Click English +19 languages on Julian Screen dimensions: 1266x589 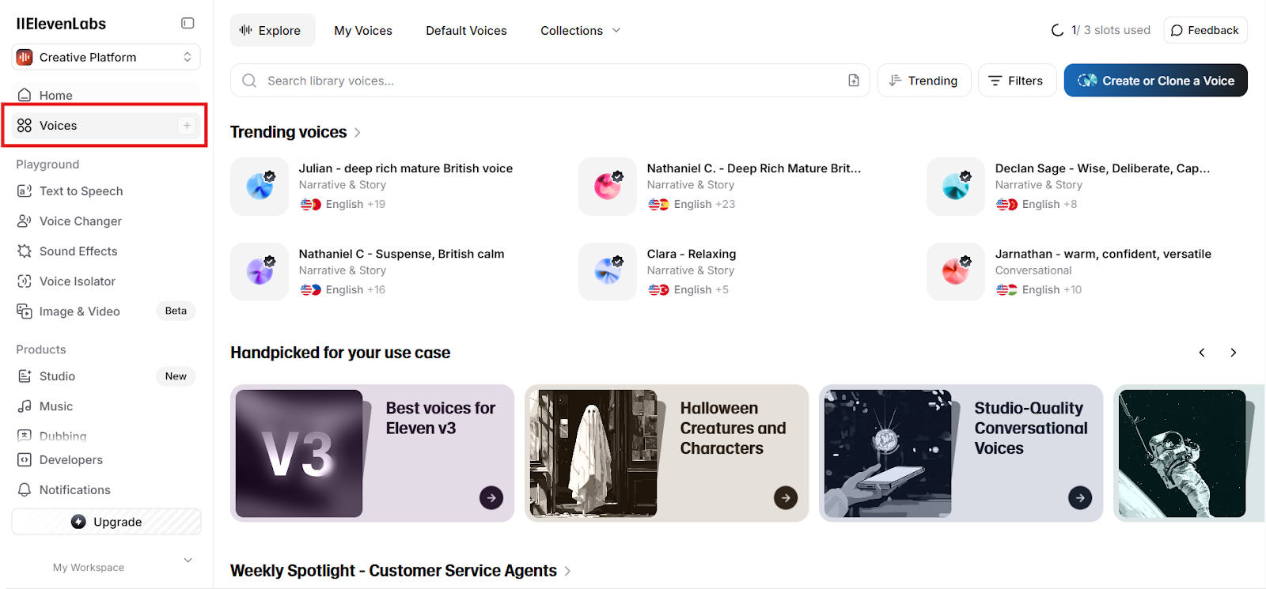click(343, 204)
